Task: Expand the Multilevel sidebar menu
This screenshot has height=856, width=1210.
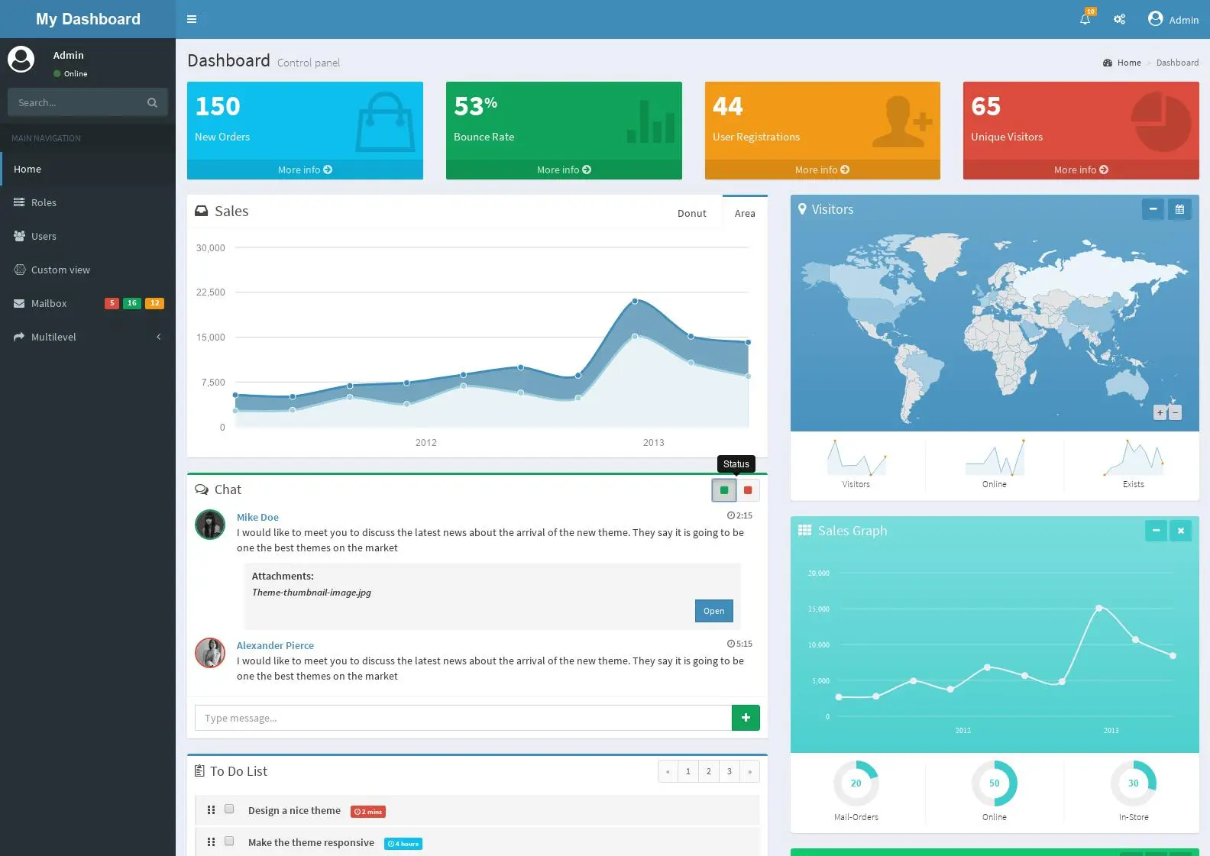Action: click(88, 337)
